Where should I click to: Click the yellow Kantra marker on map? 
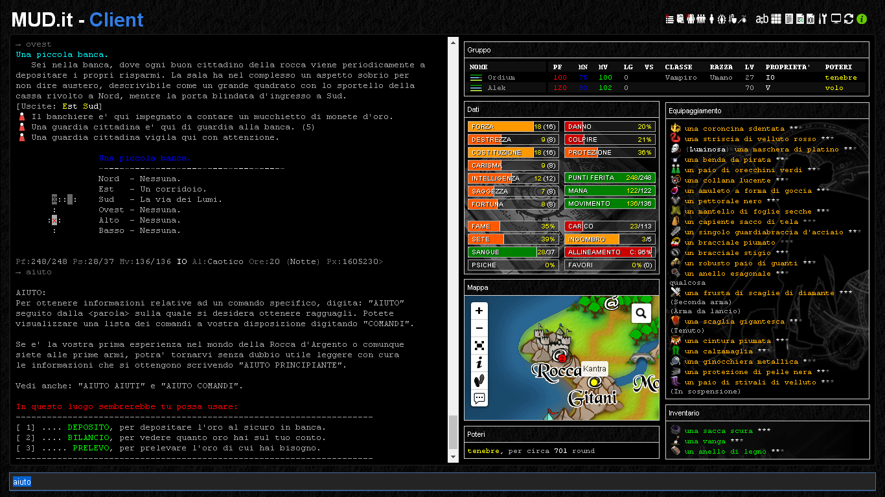pyautogui.click(x=593, y=382)
